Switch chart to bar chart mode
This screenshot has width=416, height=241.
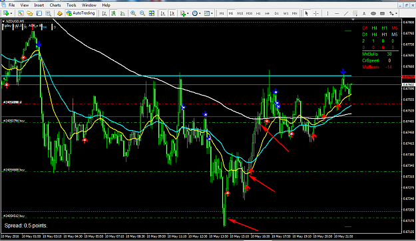click(x=104, y=13)
